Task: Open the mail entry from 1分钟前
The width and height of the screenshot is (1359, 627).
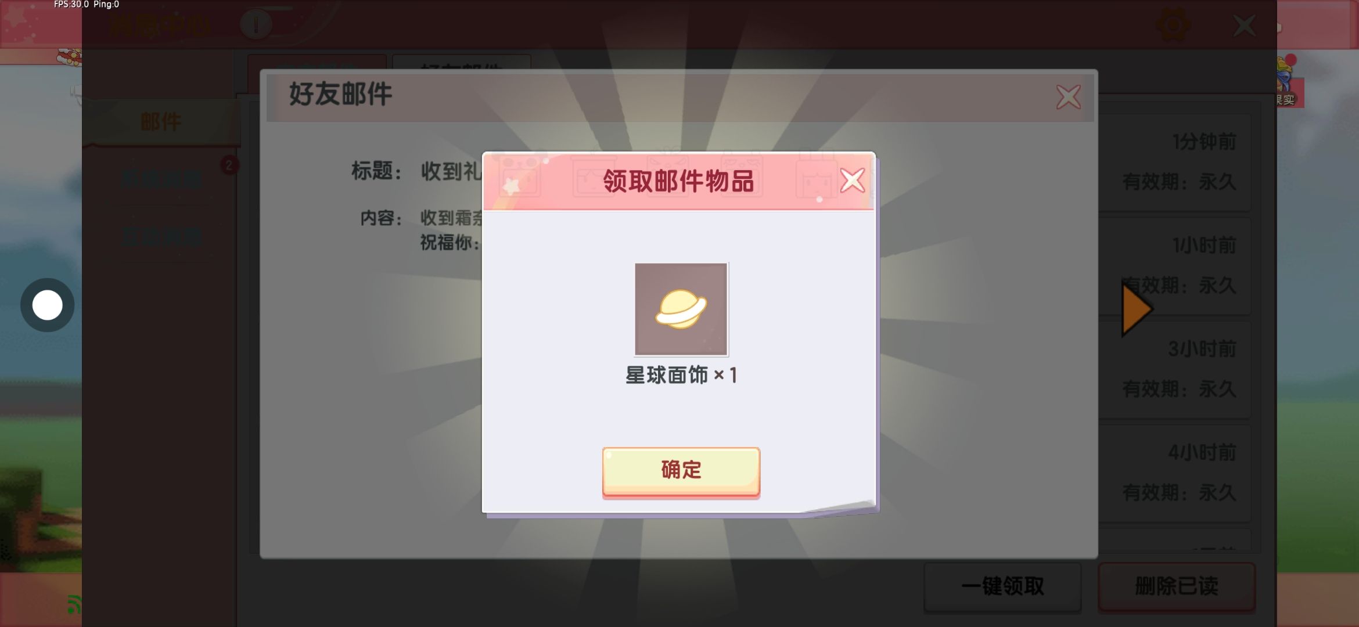Action: tap(1174, 161)
